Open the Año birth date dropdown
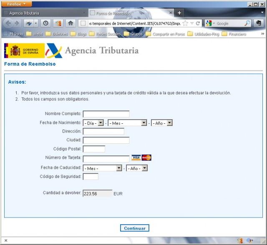Screen dimensions: 267x245 162,123
